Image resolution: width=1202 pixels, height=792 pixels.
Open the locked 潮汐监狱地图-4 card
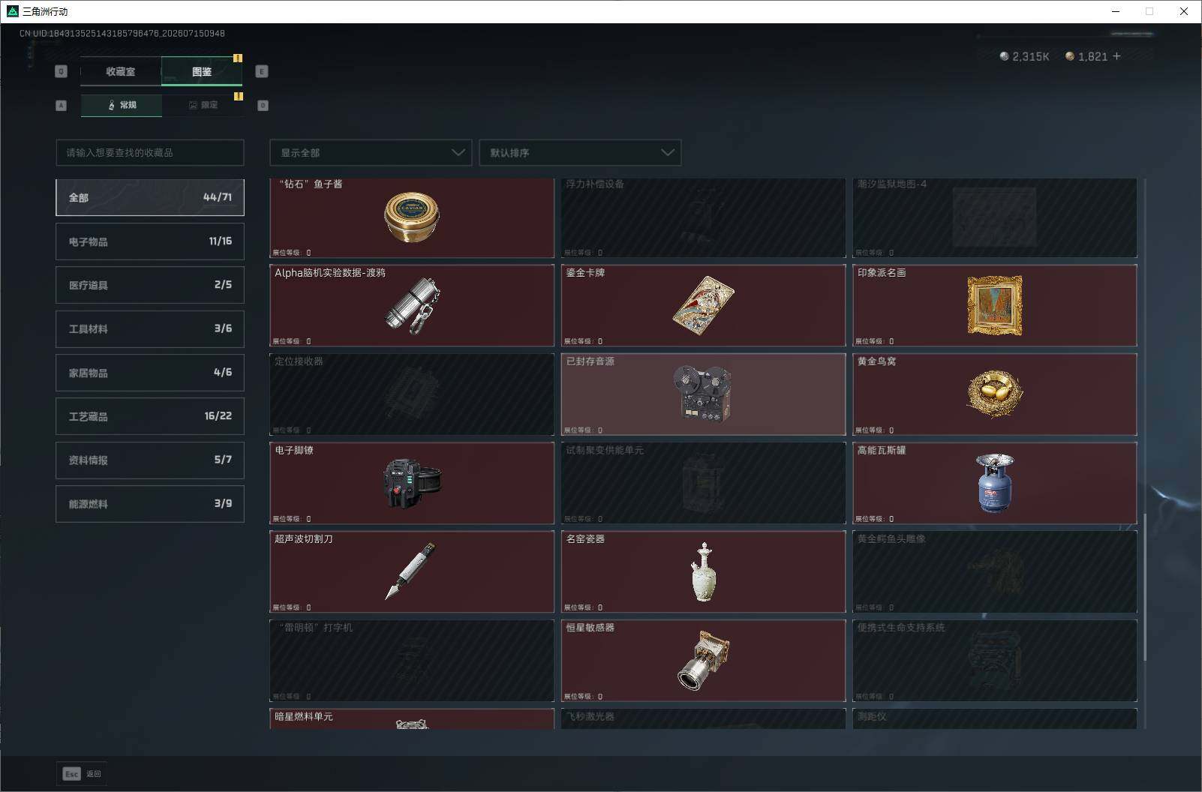click(x=995, y=217)
